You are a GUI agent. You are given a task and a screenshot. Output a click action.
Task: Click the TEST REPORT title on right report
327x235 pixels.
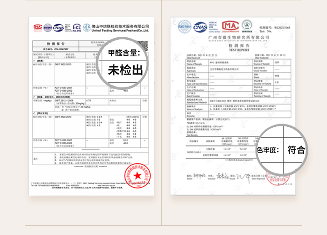[239, 50]
